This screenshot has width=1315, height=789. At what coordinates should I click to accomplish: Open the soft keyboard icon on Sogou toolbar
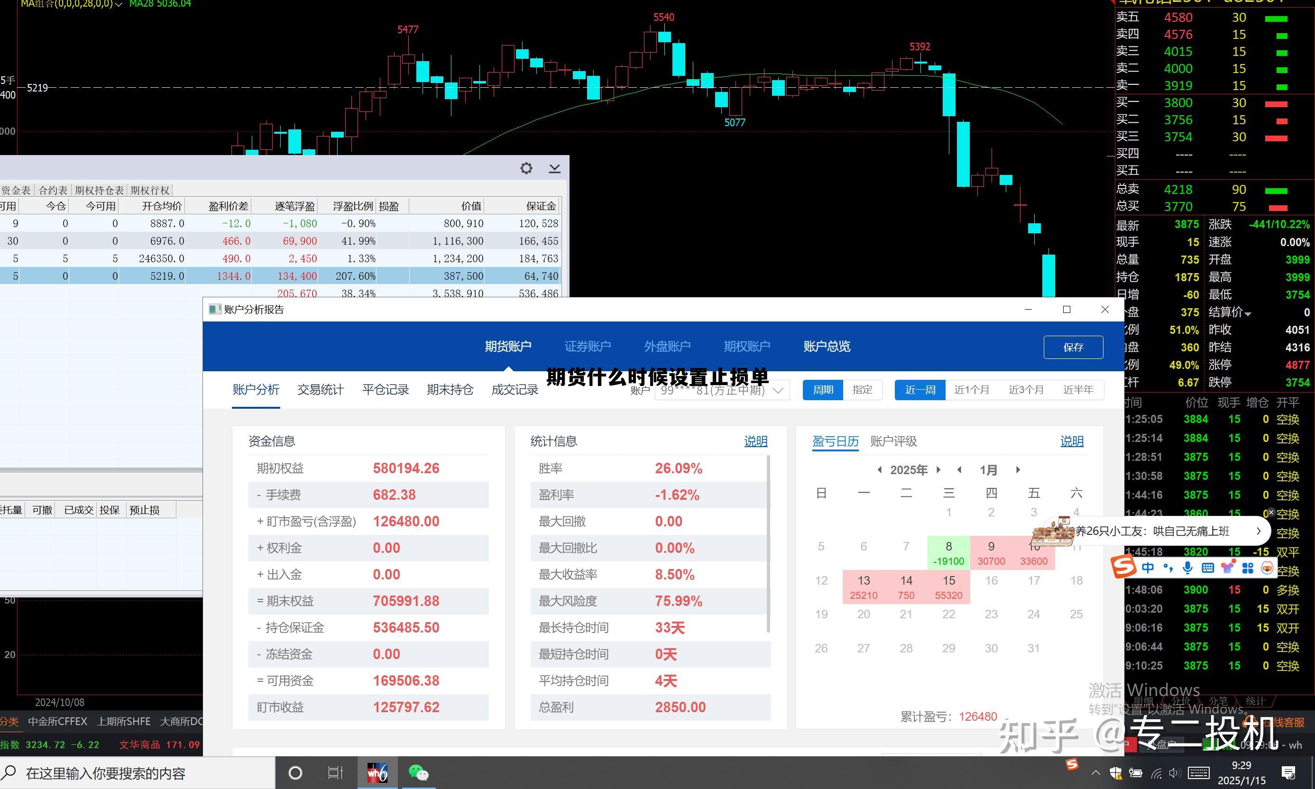1207,567
